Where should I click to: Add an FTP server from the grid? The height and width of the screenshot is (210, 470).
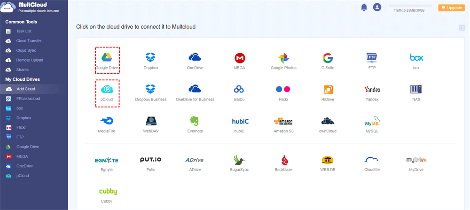pos(372,61)
